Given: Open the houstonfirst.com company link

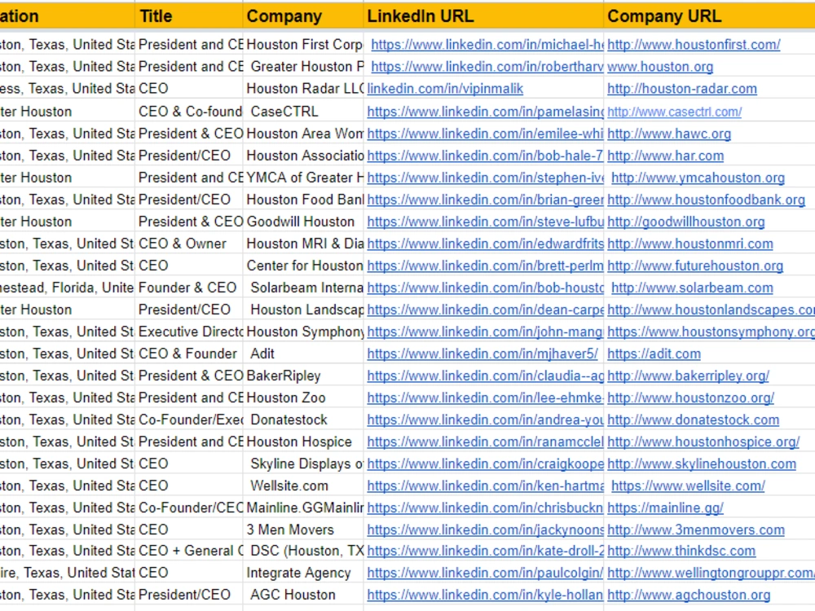Looking at the screenshot, I should [694, 45].
